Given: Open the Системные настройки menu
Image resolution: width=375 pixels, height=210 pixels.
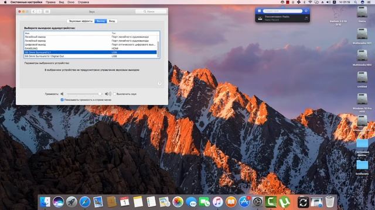Looking at the screenshot, I should tap(26, 2).
